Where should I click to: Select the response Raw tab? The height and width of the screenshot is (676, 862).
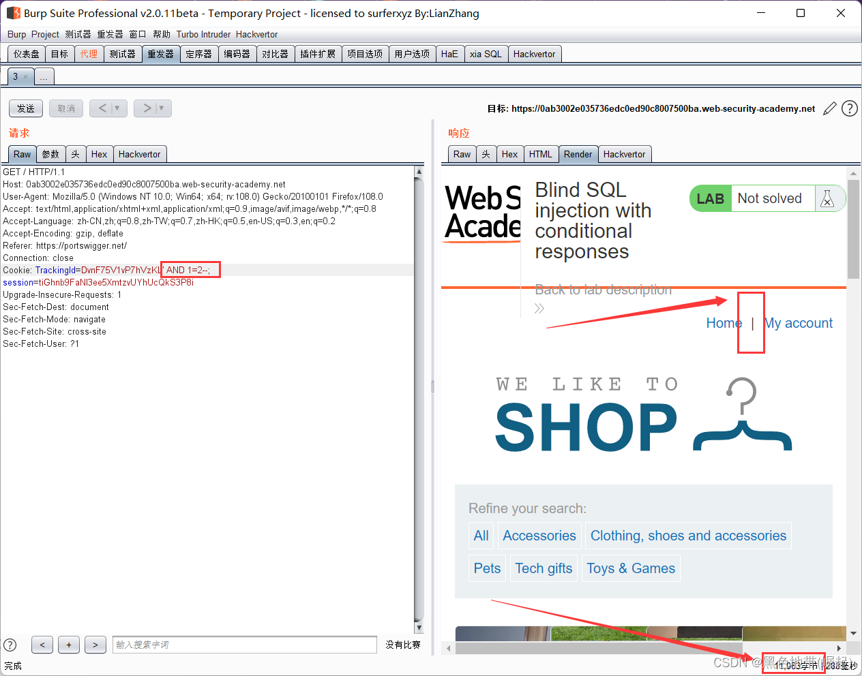462,154
